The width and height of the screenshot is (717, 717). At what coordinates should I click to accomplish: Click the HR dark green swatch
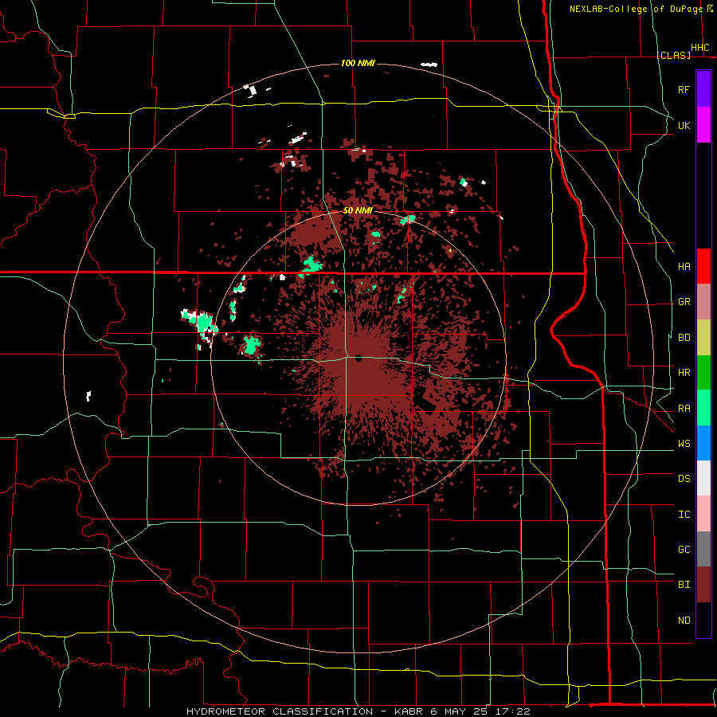pos(703,373)
